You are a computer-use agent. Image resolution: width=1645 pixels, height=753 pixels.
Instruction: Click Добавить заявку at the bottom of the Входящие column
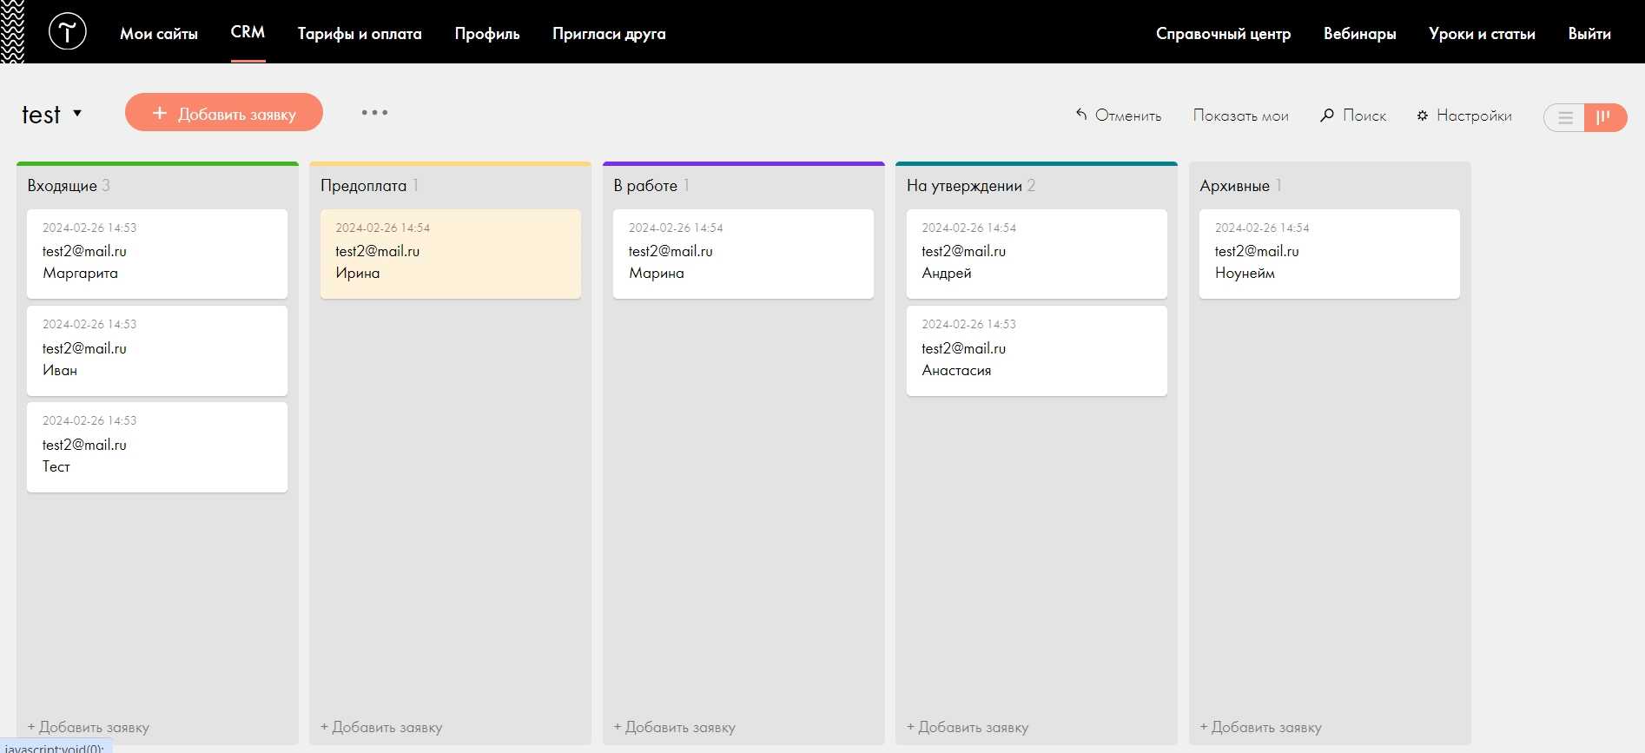tap(89, 727)
